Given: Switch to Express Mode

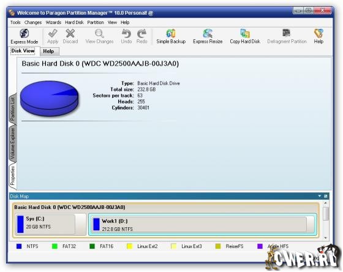Looking at the screenshot, I should 24,36.
